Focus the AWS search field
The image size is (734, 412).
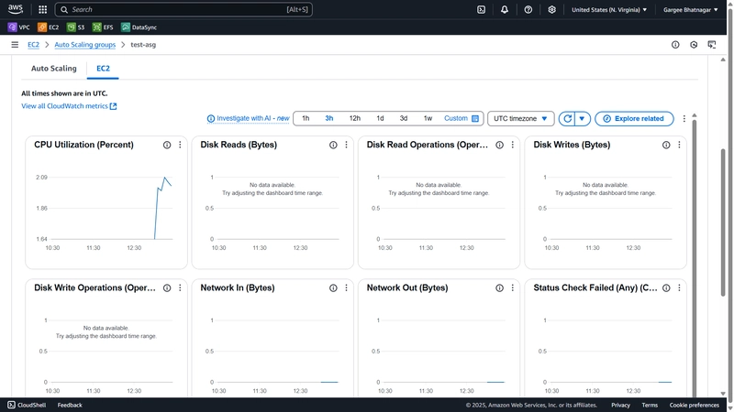tap(183, 9)
